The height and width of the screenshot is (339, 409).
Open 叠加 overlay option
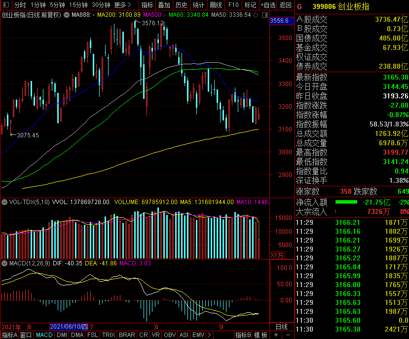[164, 5]
